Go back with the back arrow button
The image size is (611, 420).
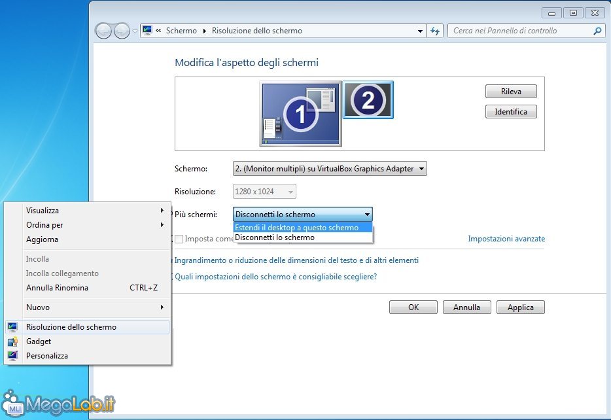103,31
